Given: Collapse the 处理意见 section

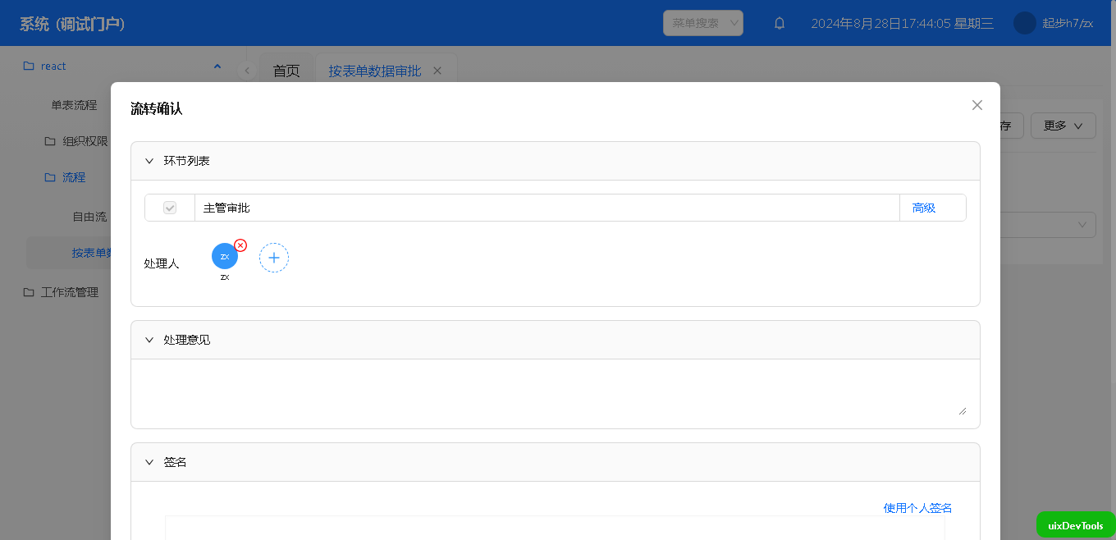Looking at the screenshot, I should click(x=149, y=340).
